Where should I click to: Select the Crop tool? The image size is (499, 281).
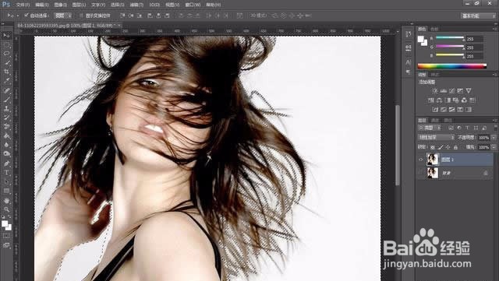(x=6, y=72)
